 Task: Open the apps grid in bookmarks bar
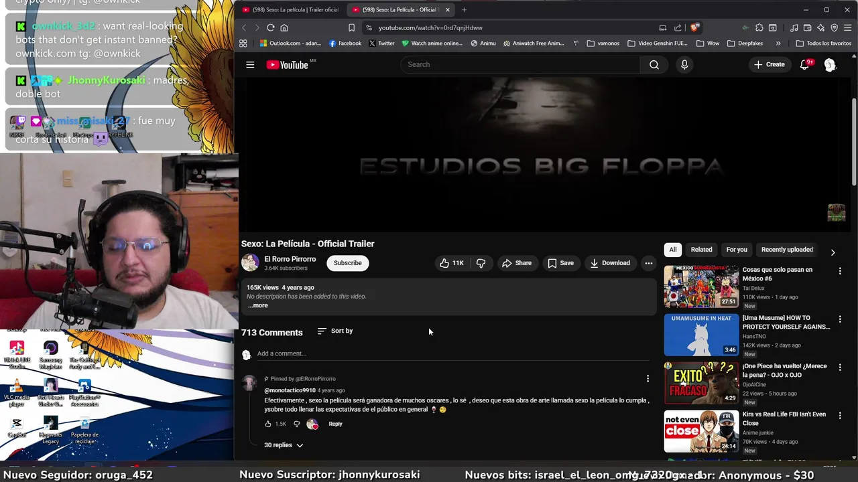tap(243, 43)
